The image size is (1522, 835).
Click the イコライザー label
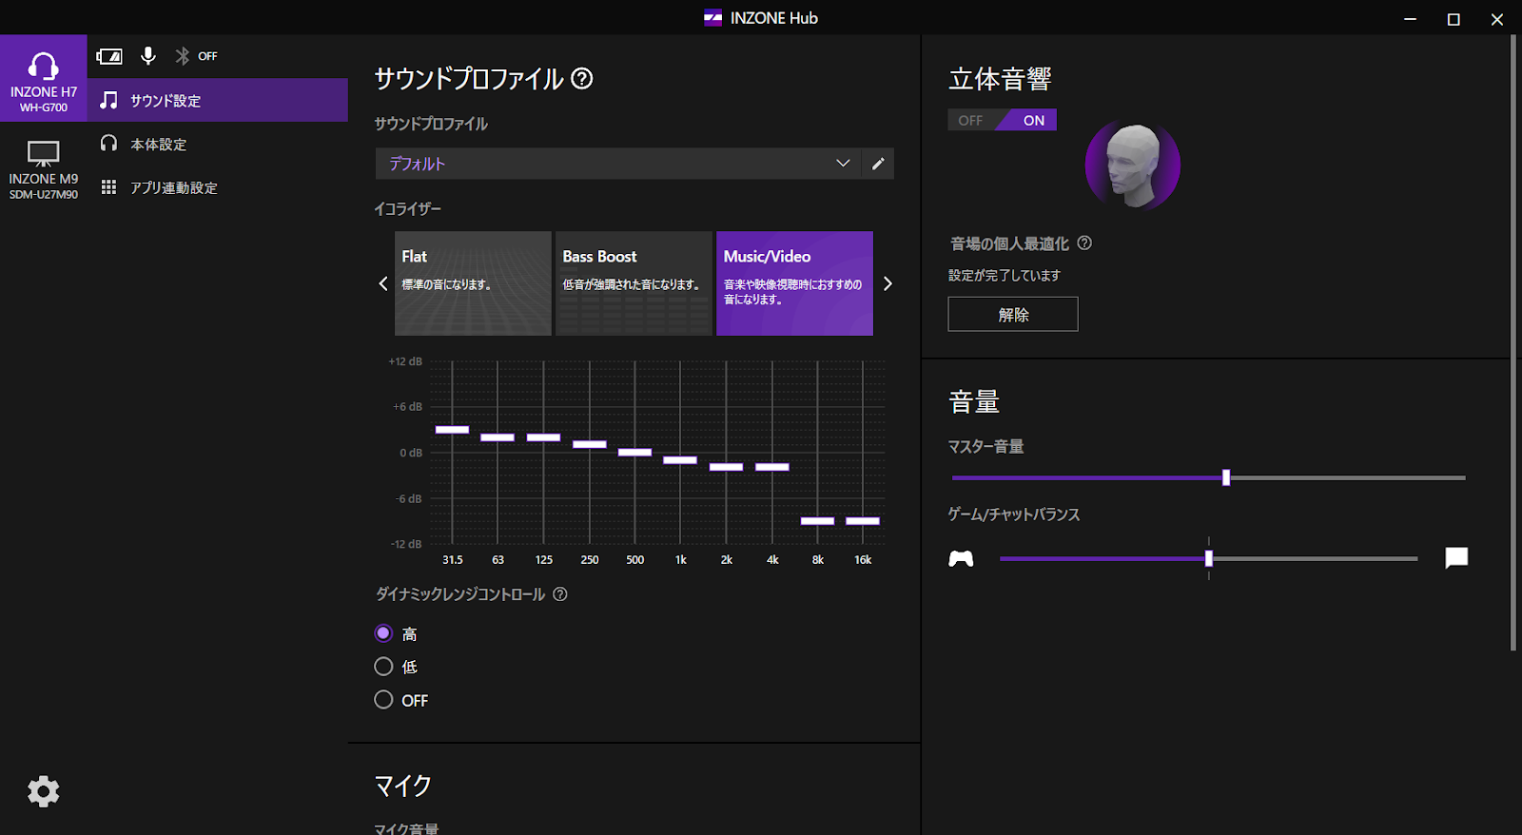(x=408, y=209)
